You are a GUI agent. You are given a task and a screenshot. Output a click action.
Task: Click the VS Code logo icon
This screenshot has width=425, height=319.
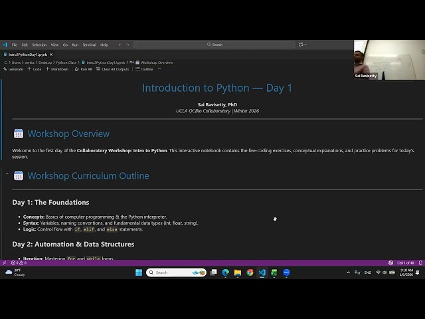click(5, 45)
